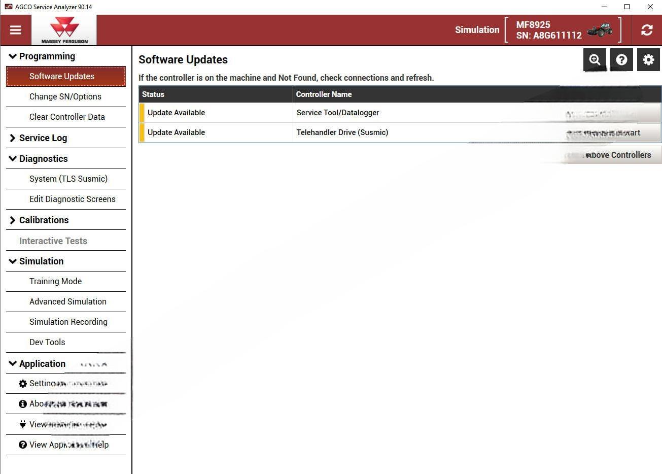Expand the Calibrations section

coord(13,220)
